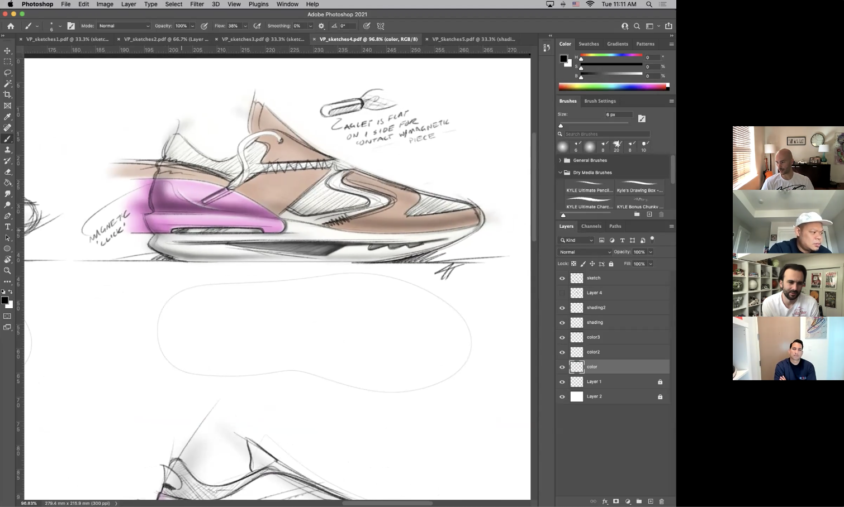
Task: Toggle Quick Mask mode
Action: point(7,316)
